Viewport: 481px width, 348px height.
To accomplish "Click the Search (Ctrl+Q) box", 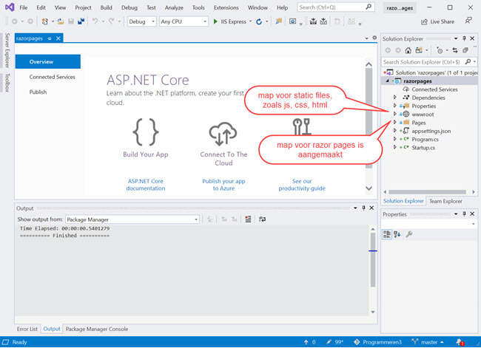I will tap(336, 7).
